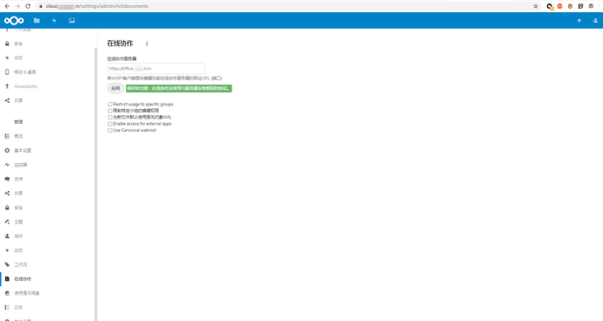Tick the 限制特定小组的编辑权限 checkbox
Image resolution: width=603 pixels, height=321 pixels.
[110, 111]
